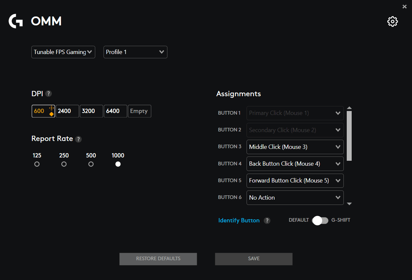Image resolution: width=412 pixels, height=280 pixels.
Task: Open Button 5 Forward Button Click dropdown
Action: pos(295,181)
